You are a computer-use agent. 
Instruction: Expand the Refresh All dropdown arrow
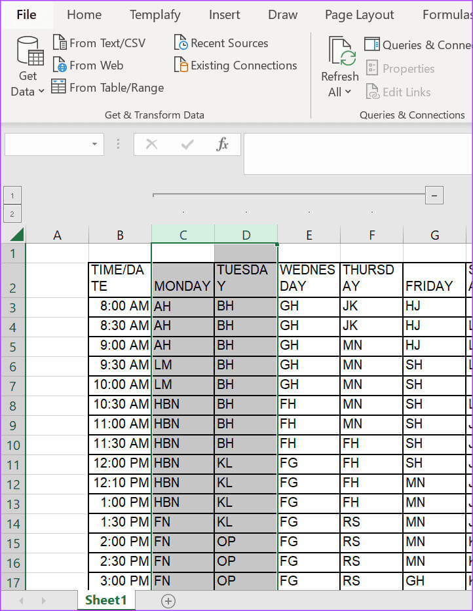click(x=348, y=92)
